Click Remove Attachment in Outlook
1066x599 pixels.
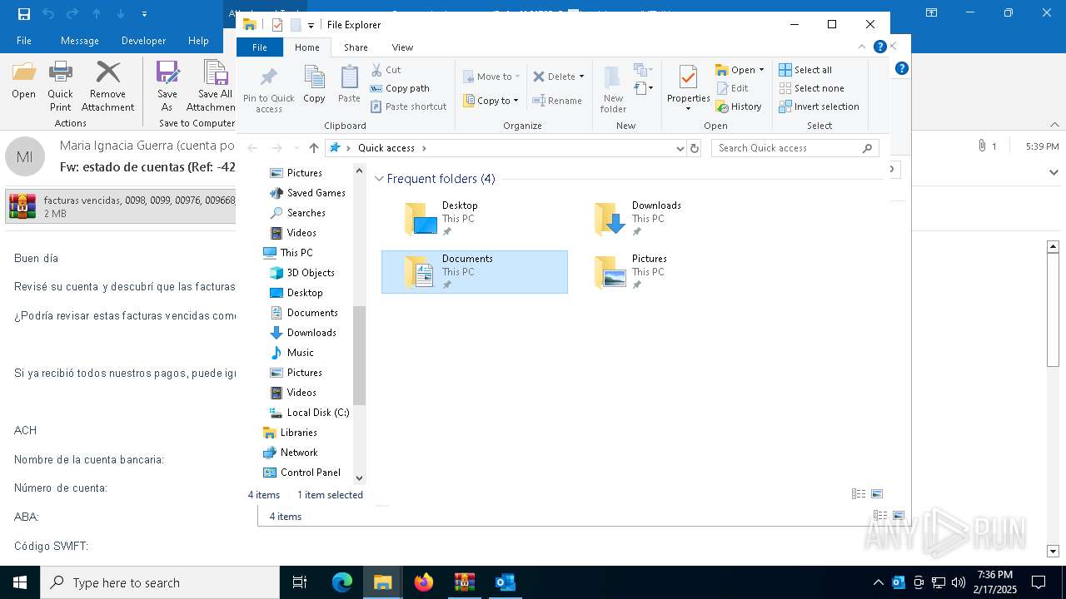tap(107, 87)
